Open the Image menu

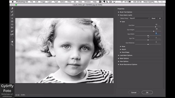[x=43, y=2]
